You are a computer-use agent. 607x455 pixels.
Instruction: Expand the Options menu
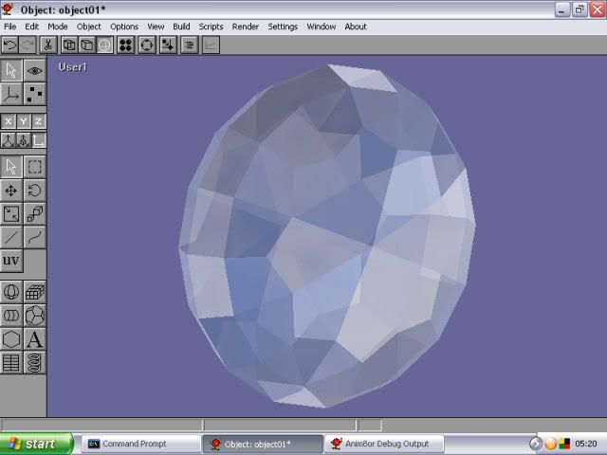(x=124, y=27)
